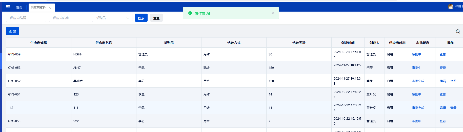Click 审批完成 status for supplier 112

pos(418,108)
